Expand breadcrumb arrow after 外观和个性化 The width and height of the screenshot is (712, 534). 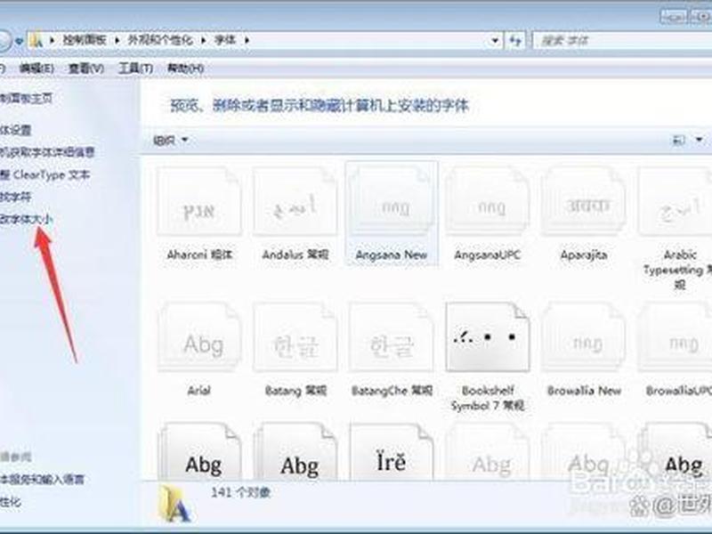[204, 40]
